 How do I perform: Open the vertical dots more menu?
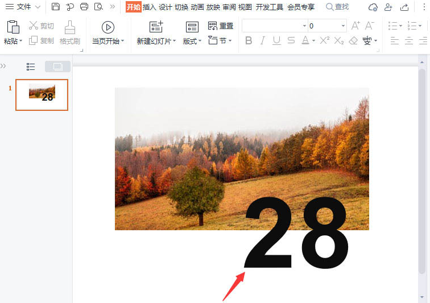pos(424,7)
